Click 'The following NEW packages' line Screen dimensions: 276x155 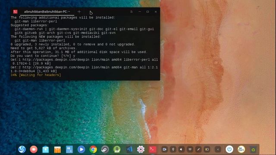(56, 37)
